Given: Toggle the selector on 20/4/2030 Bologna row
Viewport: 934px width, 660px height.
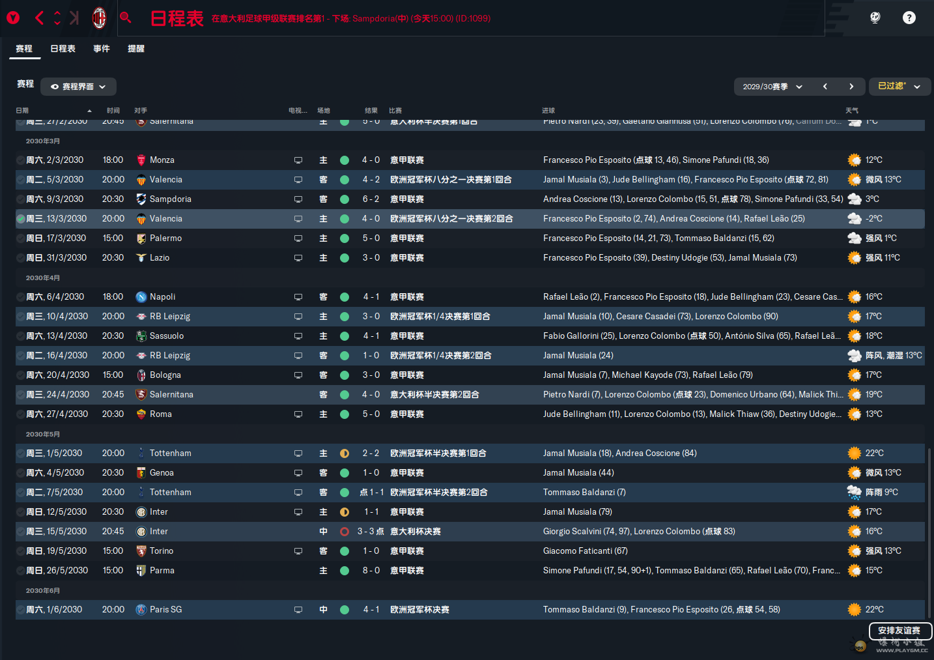Looking at the screenshot, I should pos(21,375).
